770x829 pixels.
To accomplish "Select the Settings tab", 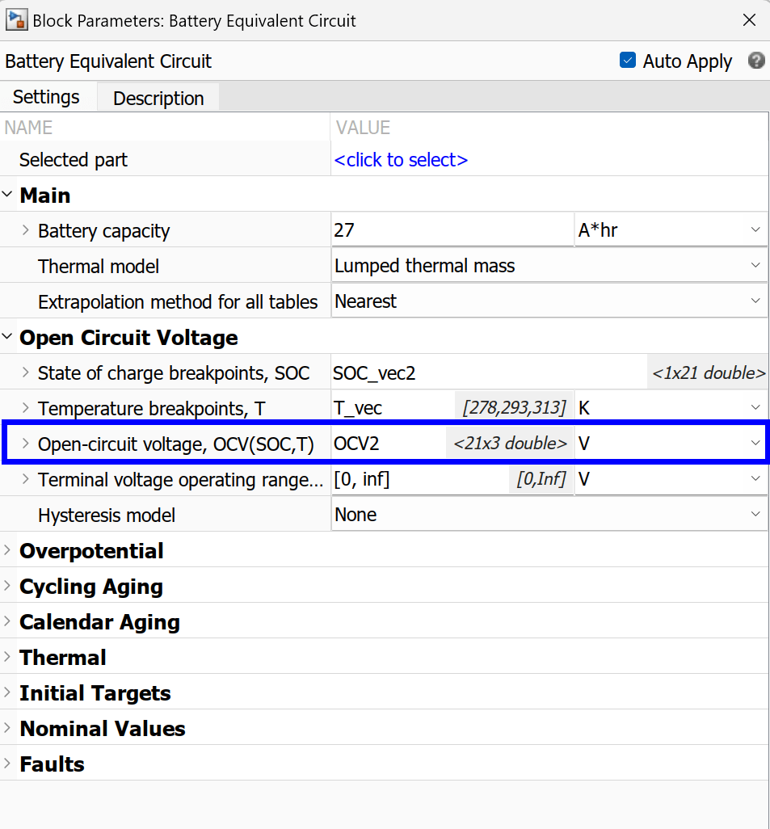I will tap(45, 96).
